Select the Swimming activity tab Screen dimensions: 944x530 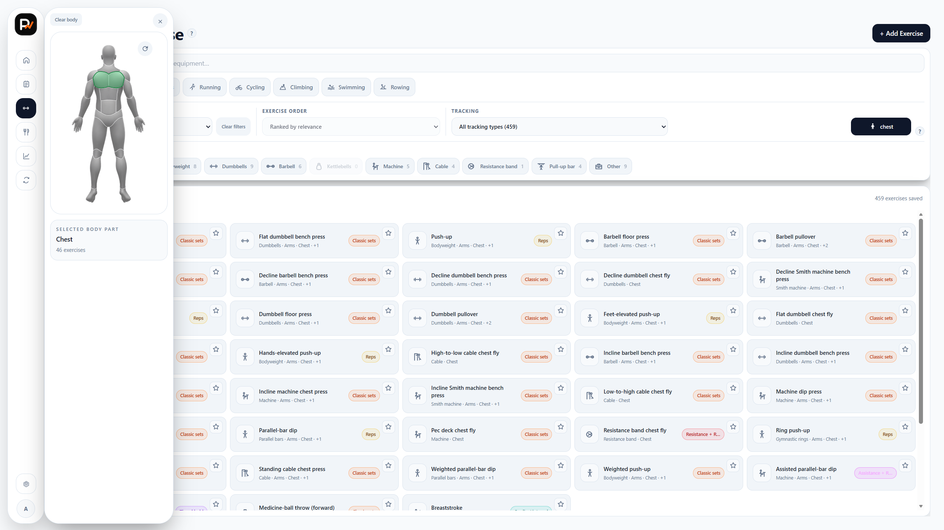pos(346,87)
